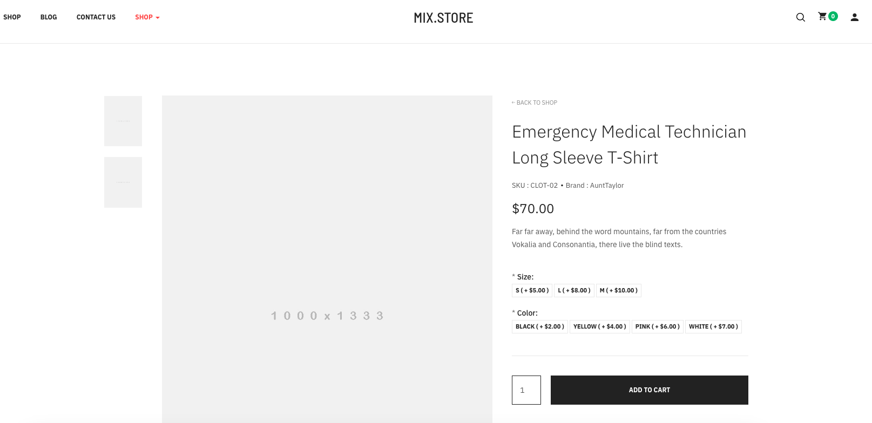
Task: Choose the YELLOW color option
Action: point(599,326)
